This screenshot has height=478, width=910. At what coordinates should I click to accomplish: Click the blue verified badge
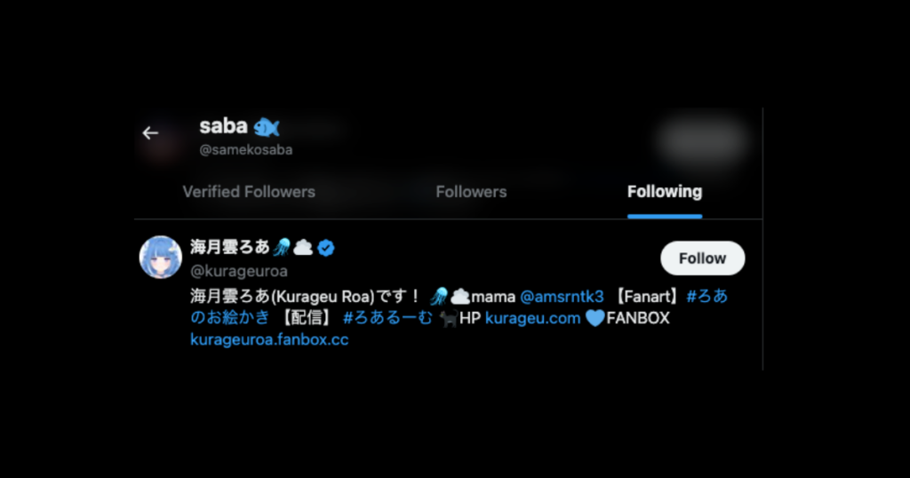[x=326, y=248]
